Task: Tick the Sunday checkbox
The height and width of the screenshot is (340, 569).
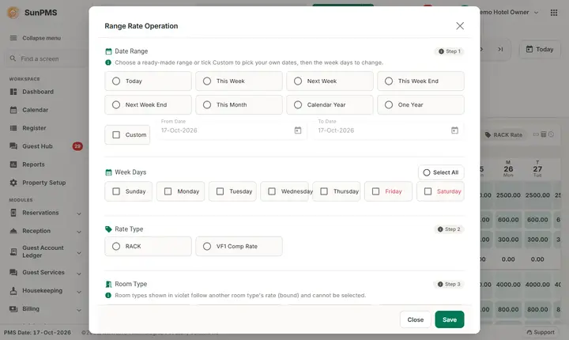Action: point(116,191)
